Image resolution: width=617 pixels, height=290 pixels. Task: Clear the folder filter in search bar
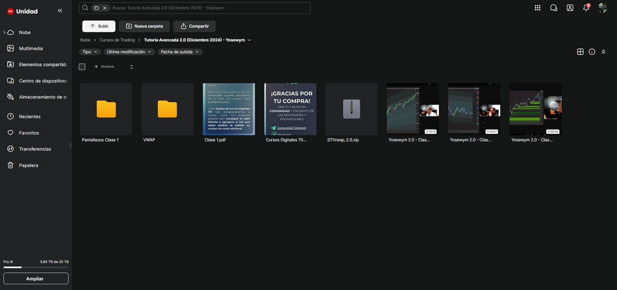[105, 8]
